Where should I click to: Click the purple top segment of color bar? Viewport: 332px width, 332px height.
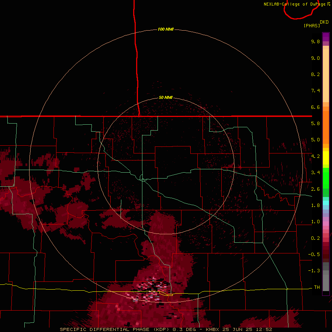point(326,37)
